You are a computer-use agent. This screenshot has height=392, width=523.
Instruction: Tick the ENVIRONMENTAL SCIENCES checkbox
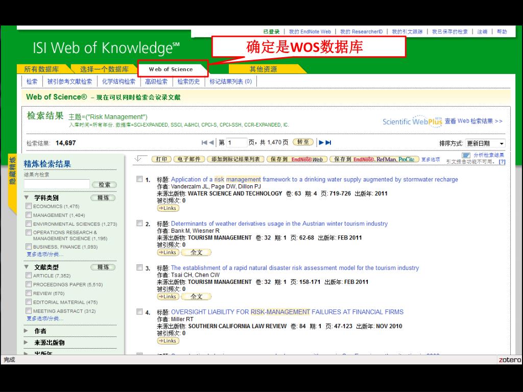(29, 224)
